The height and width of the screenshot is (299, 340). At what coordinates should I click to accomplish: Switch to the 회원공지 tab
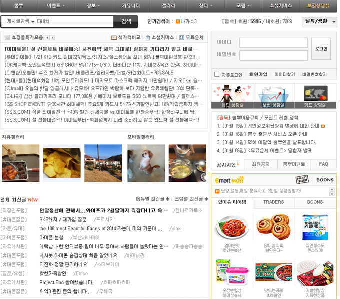(x=261, y=164)
